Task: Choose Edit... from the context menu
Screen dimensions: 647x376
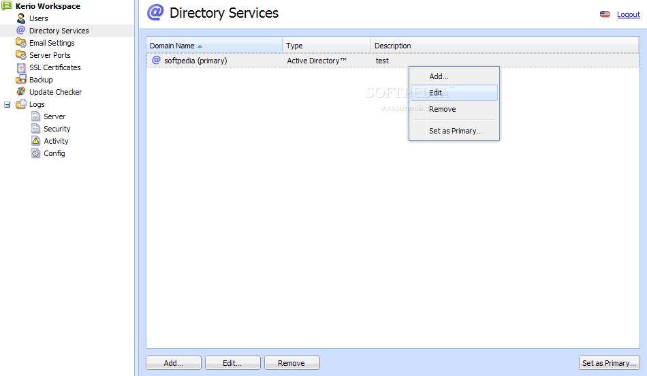Action: coord(454,93)
